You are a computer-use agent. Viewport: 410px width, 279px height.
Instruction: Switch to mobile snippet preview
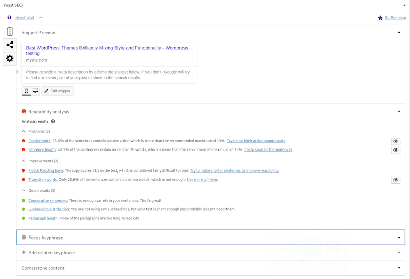point(26,91)
